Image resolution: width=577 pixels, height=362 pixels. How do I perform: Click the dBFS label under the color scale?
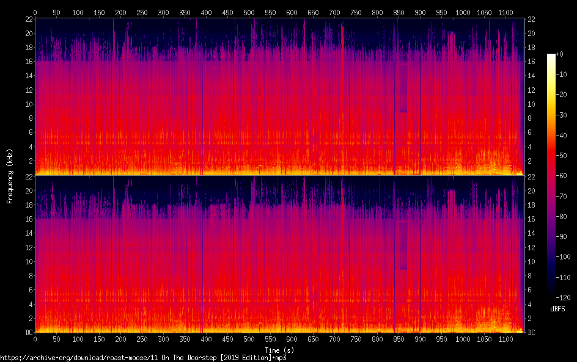557,309
